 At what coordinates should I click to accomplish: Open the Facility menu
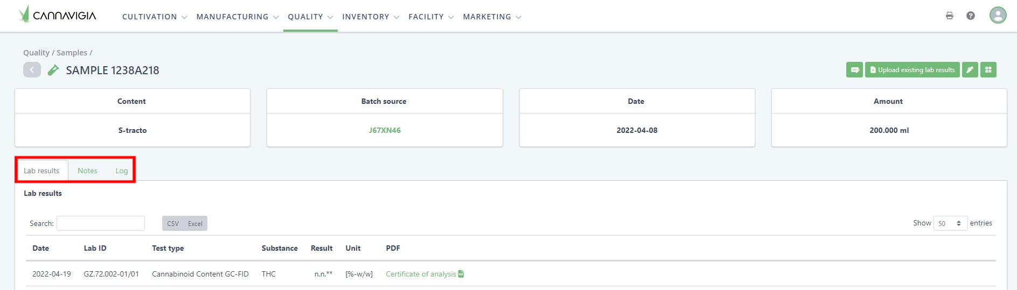tap(430, 17)
